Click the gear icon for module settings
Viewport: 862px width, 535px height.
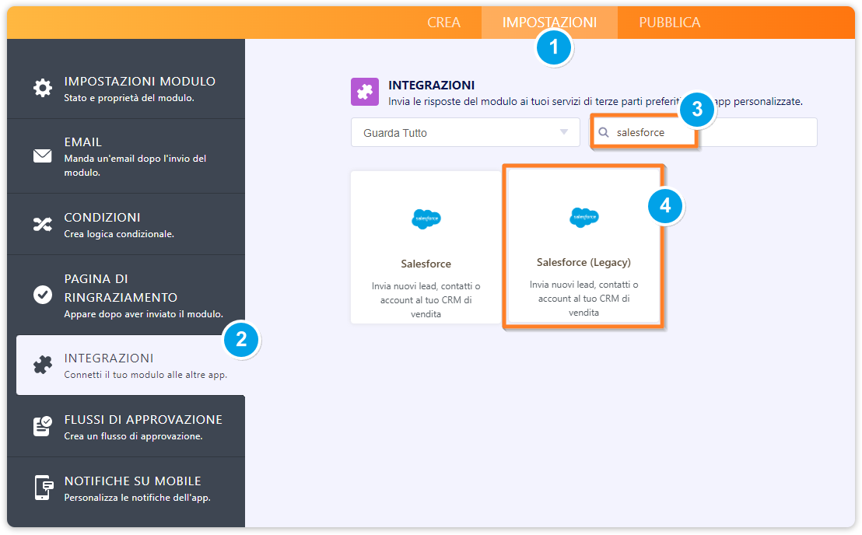pos(42,88)
